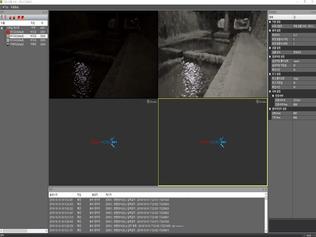Click the sixth red square toolbar icon
The height and width of the screenshot is (237, 316).
tap(23, 17)
